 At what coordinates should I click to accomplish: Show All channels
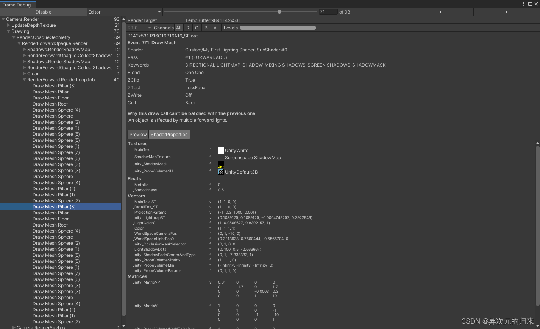click(179, 28)
